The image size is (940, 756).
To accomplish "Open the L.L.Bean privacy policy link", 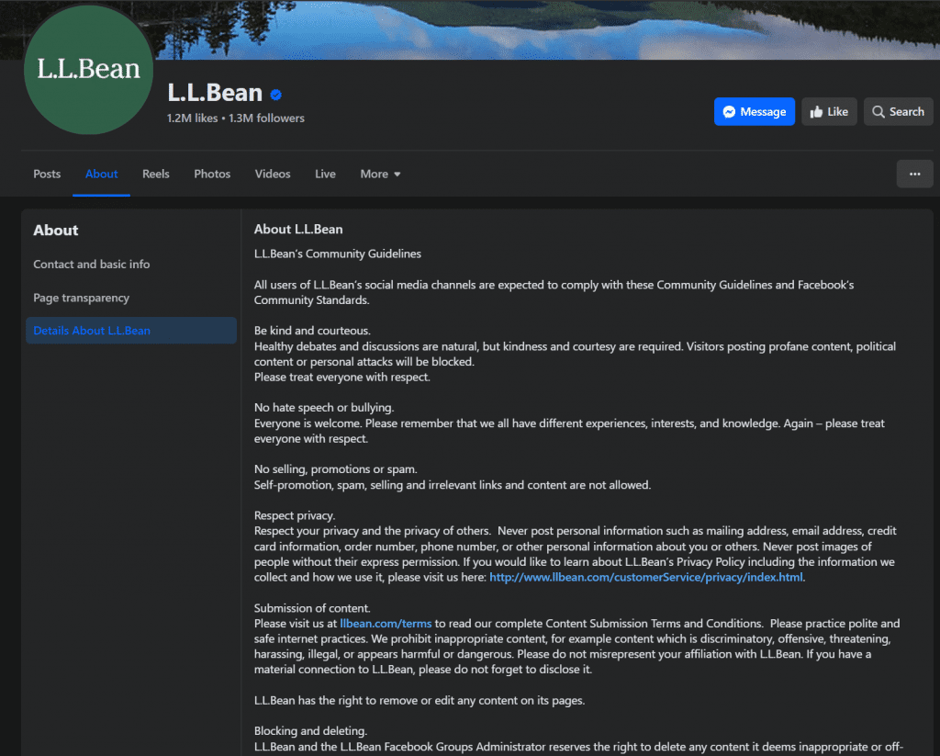I will (646, 577).
